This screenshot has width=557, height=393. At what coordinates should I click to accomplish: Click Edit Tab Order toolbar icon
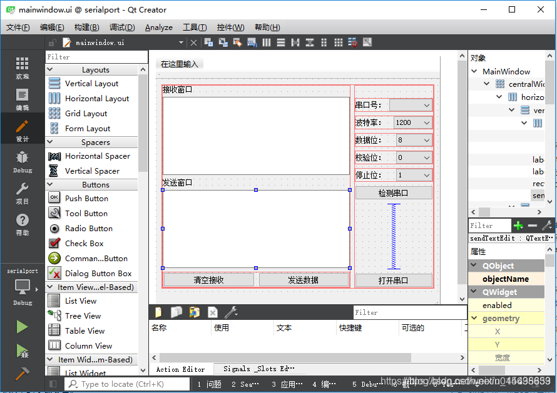[252, 42]
